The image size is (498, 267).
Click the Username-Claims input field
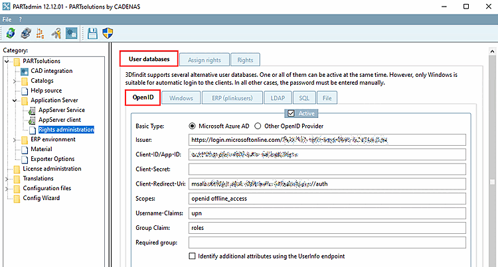327,213
